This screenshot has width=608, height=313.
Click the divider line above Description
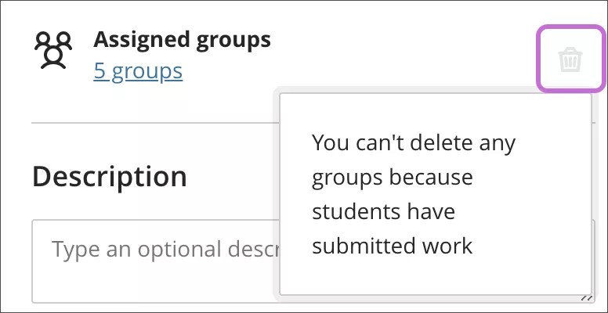click(149, 122)
